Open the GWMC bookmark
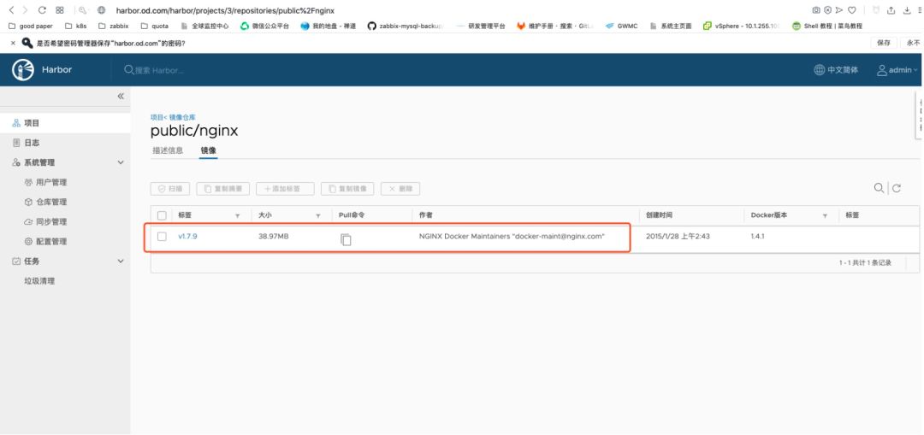 [620, 26]
